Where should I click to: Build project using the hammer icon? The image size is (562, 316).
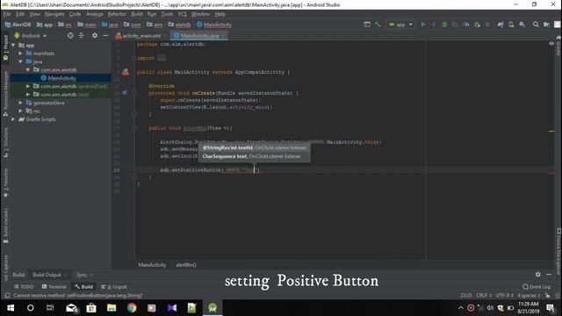pyautogui.click(x=378, y=25)
